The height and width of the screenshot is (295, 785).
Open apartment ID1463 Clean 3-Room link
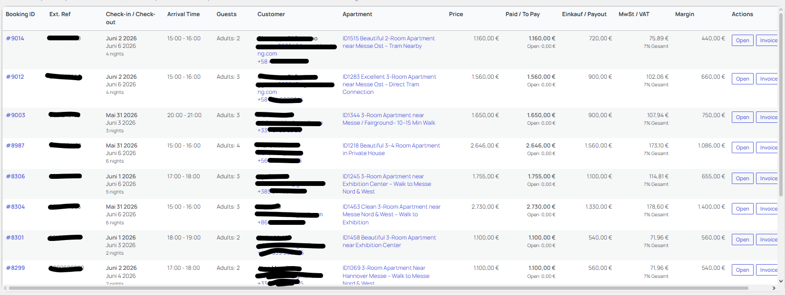392,214
